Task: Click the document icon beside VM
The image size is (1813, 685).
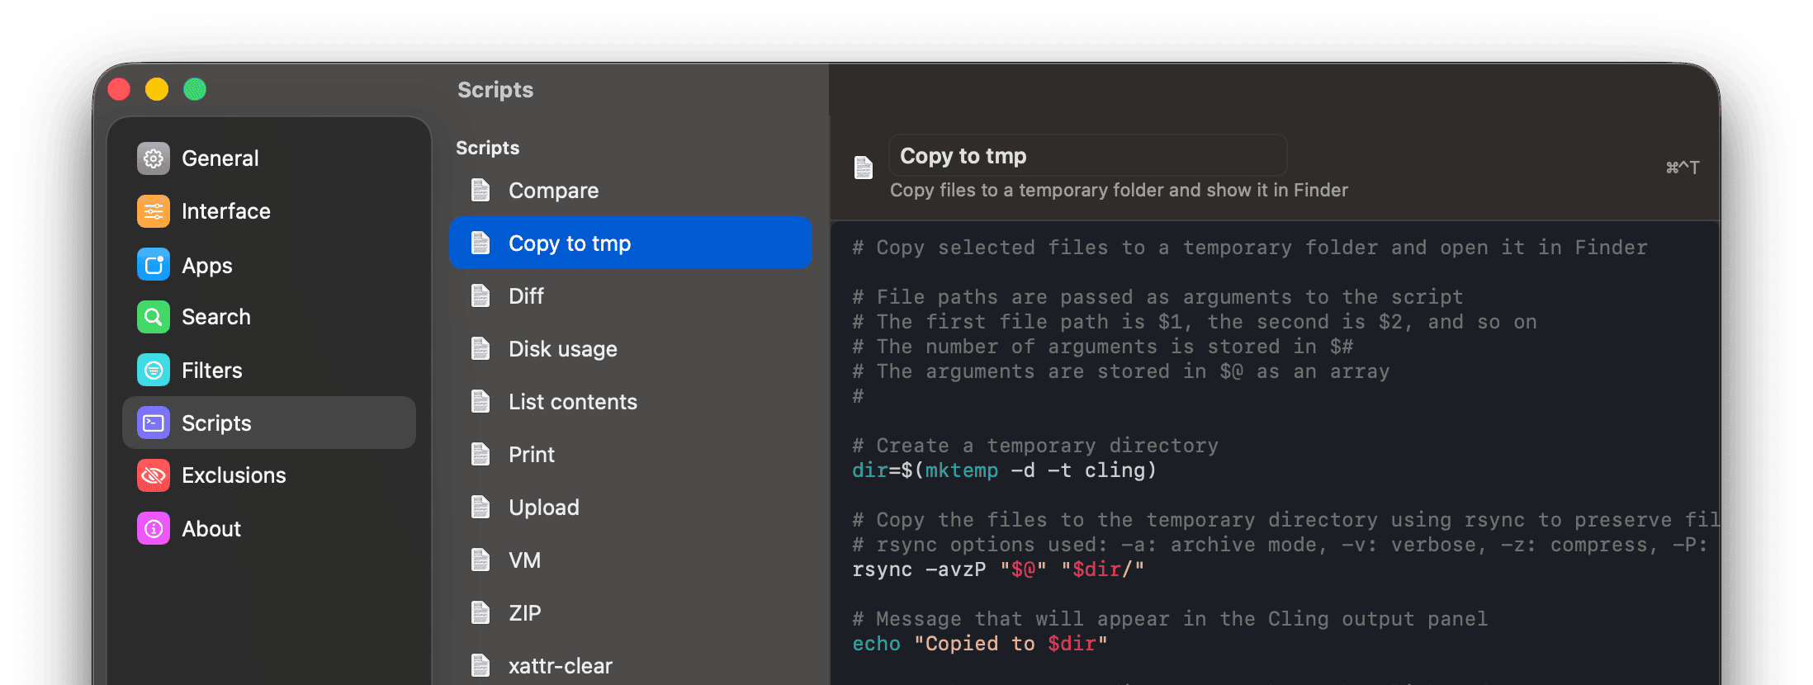Action: pos(480,560)
